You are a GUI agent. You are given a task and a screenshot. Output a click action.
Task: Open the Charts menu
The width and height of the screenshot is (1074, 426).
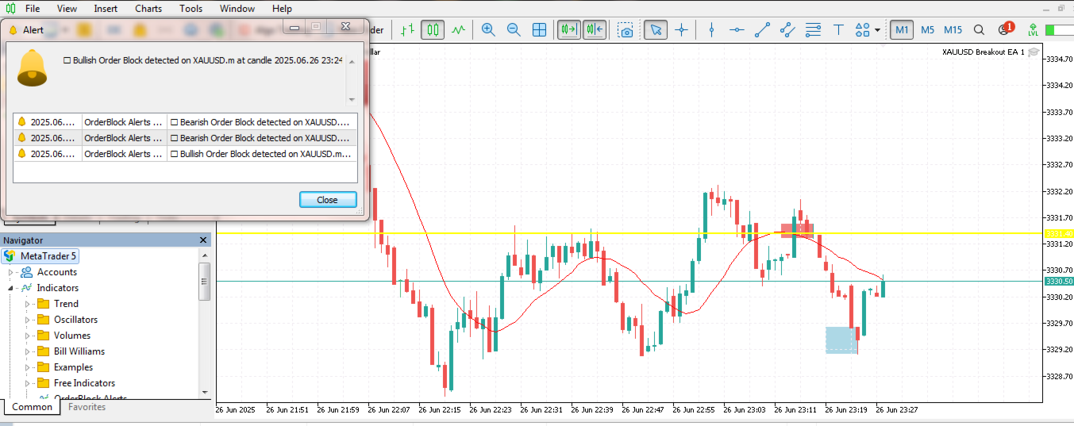click(148, 9)
